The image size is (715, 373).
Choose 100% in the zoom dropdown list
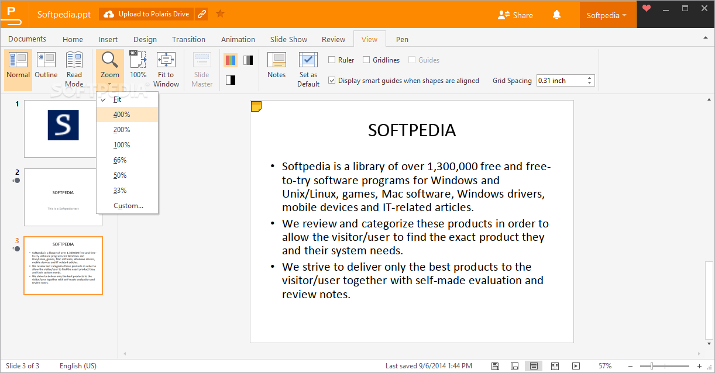point(128,145)
